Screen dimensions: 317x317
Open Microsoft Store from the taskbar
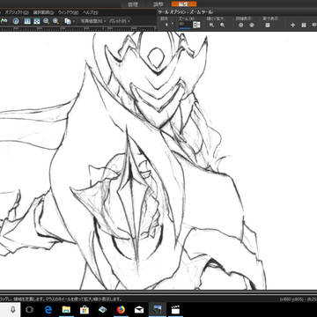[85, 310]
